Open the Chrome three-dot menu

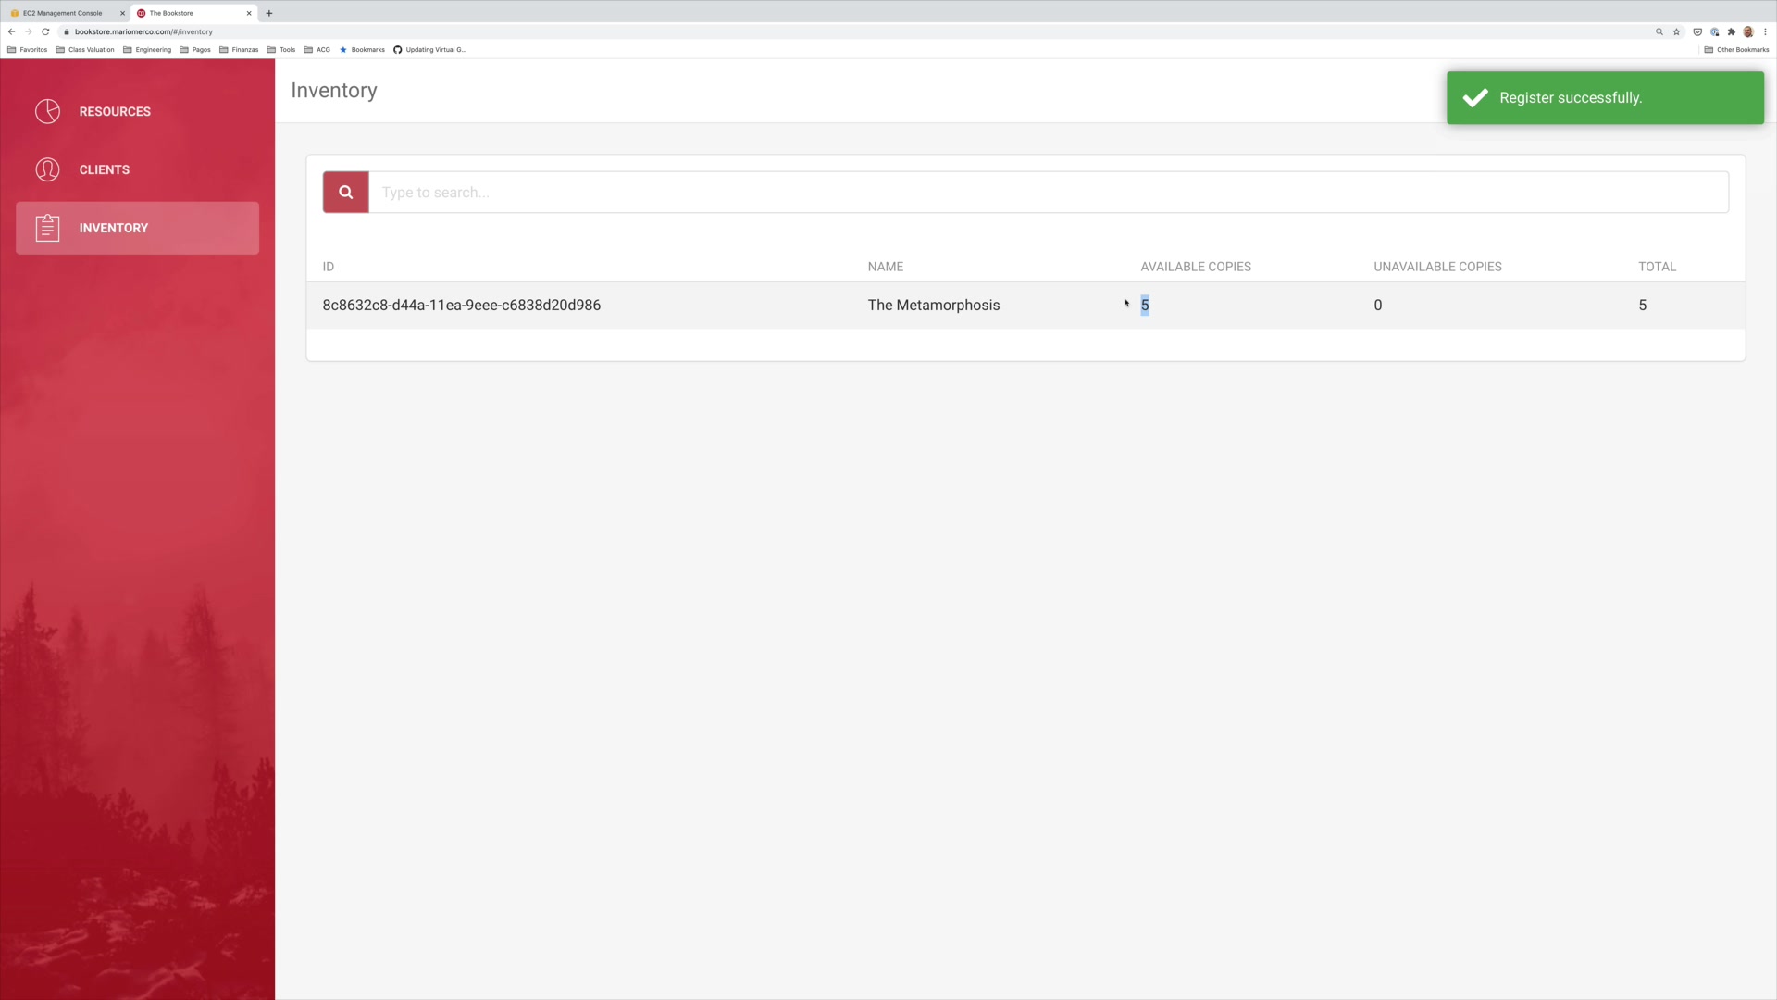coord(1765,31)
